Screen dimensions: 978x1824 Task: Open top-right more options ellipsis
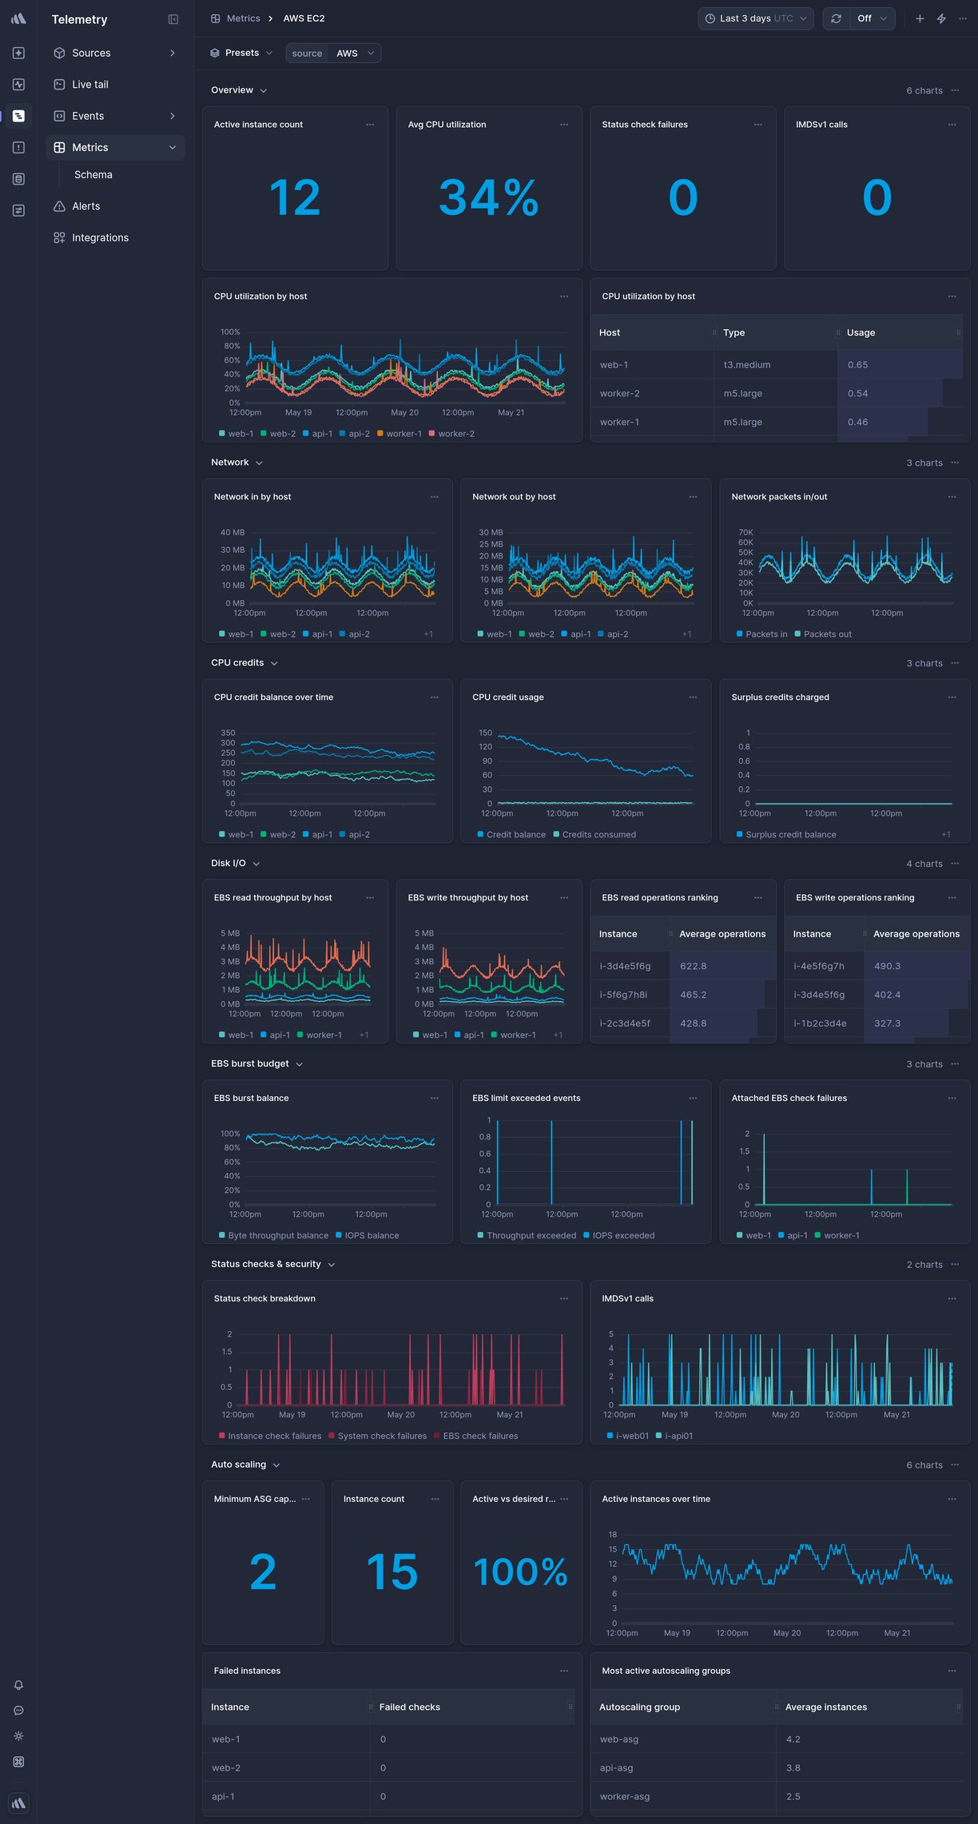pos(963,18)
